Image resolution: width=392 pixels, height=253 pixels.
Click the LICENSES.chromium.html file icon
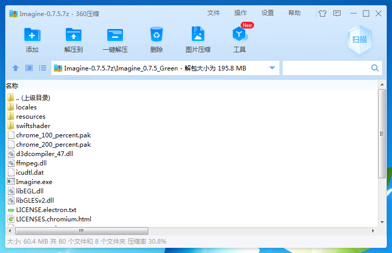coord(11,219)
